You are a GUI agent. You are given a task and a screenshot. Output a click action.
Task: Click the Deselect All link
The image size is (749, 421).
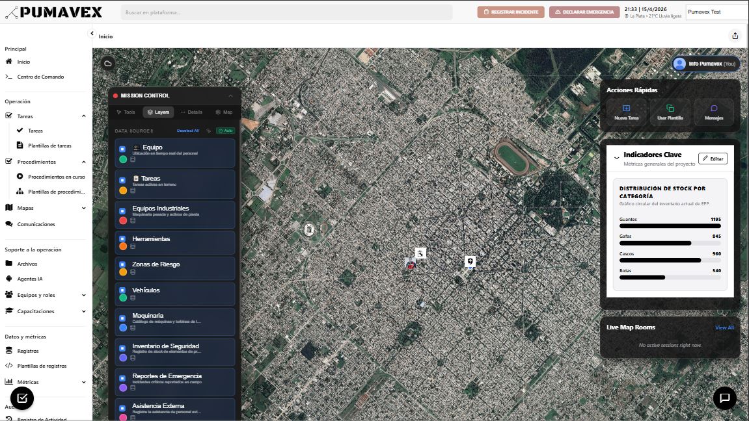click(188, 131)
